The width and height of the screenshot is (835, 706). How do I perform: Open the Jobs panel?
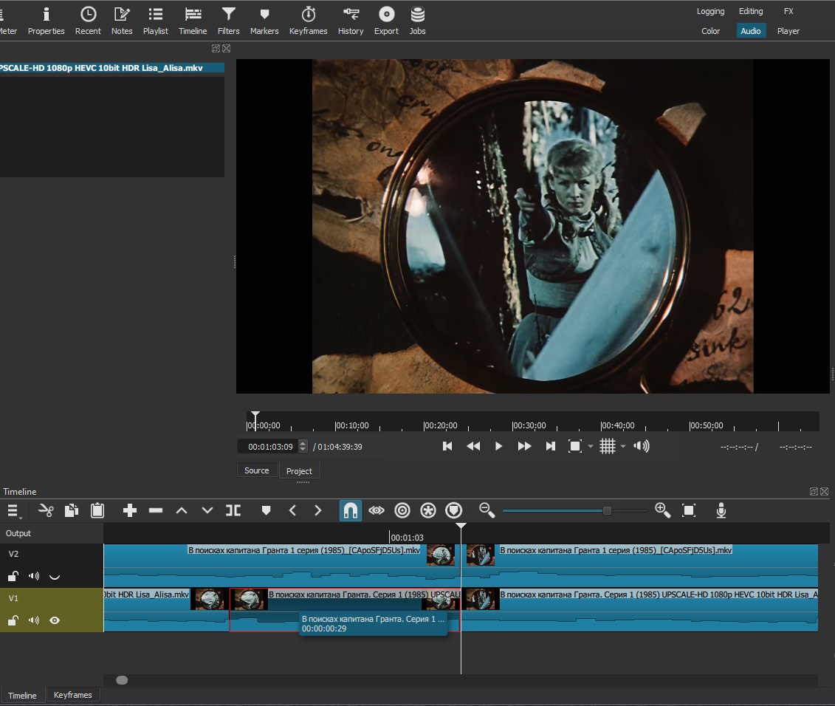pyautogui.click(x=418, y=21)
